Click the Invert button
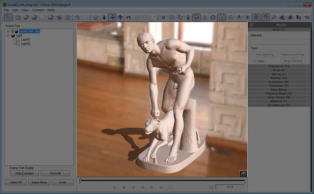The height and width of the screenshot is (194, 314). pos(63,182)
